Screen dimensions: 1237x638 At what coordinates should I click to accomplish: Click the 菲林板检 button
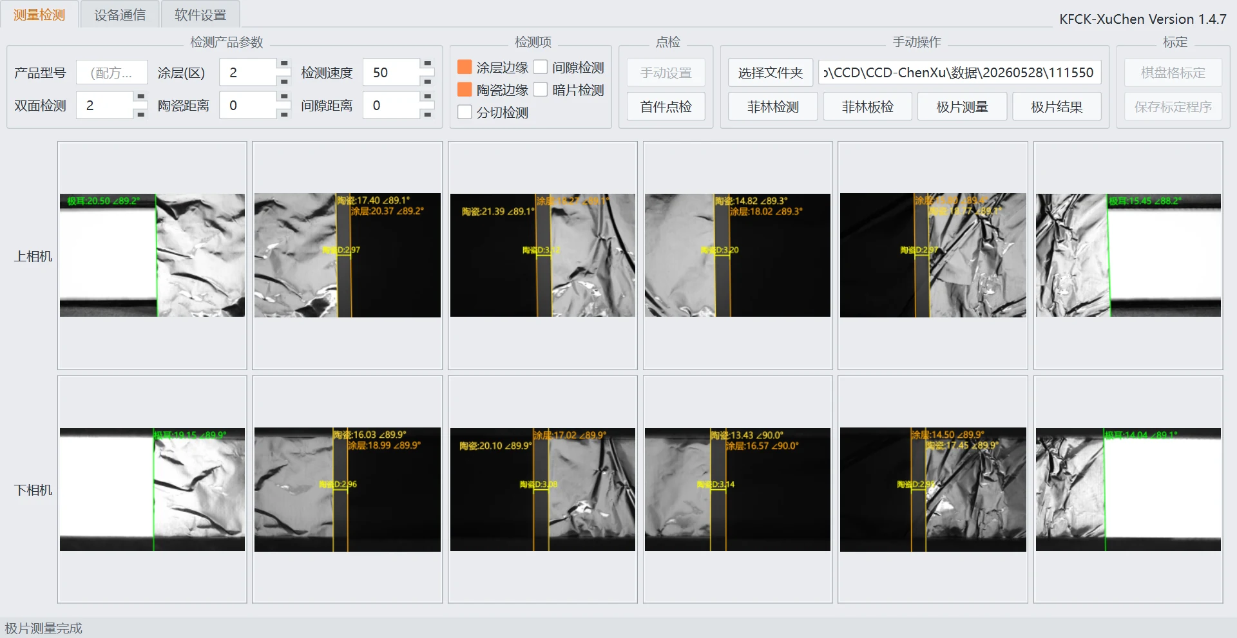(868, 106)
